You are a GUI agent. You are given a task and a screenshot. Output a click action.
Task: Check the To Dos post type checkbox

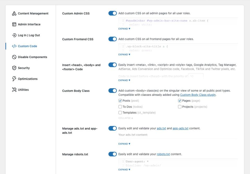pyautogui.click(x=120, y=107)
